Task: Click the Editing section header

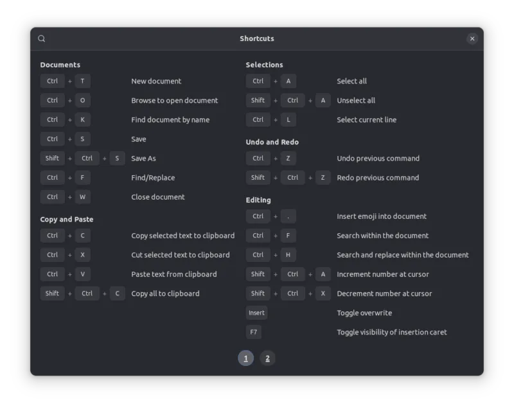Action: click(x=259, y=200)
